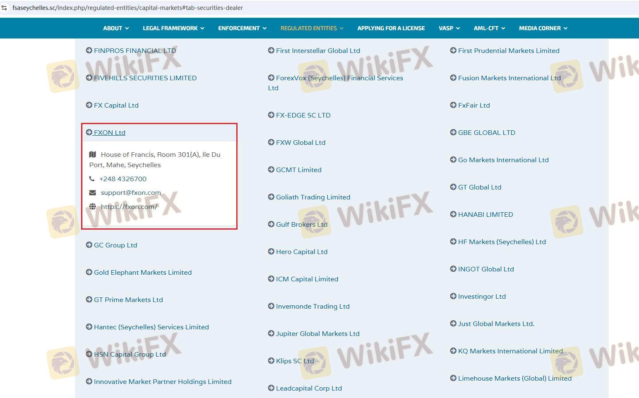Expand GC Group Ltd entry

(111, 245)
